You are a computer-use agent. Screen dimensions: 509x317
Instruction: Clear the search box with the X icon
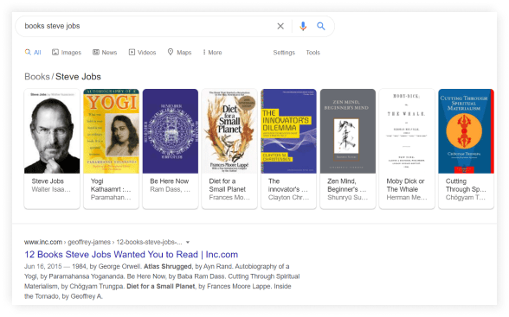coord(280,26)
